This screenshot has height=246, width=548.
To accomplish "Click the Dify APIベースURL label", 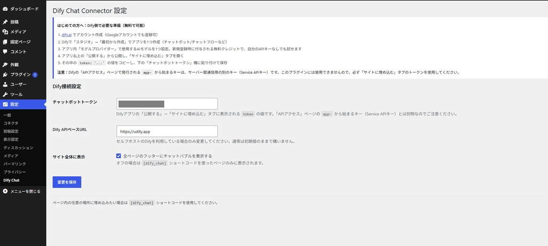I will pos(70,129).
